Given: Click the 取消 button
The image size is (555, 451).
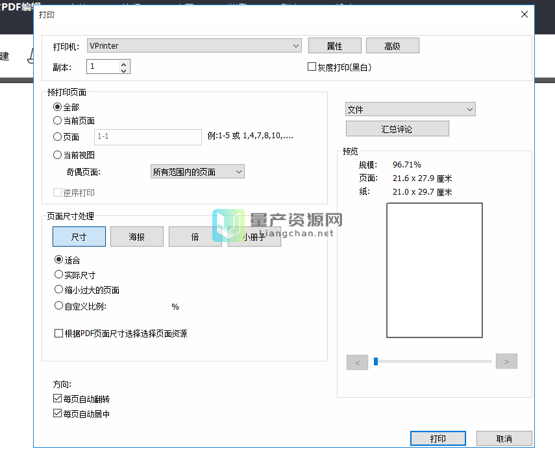Looking at the screenshot, I should click(504, 439).
